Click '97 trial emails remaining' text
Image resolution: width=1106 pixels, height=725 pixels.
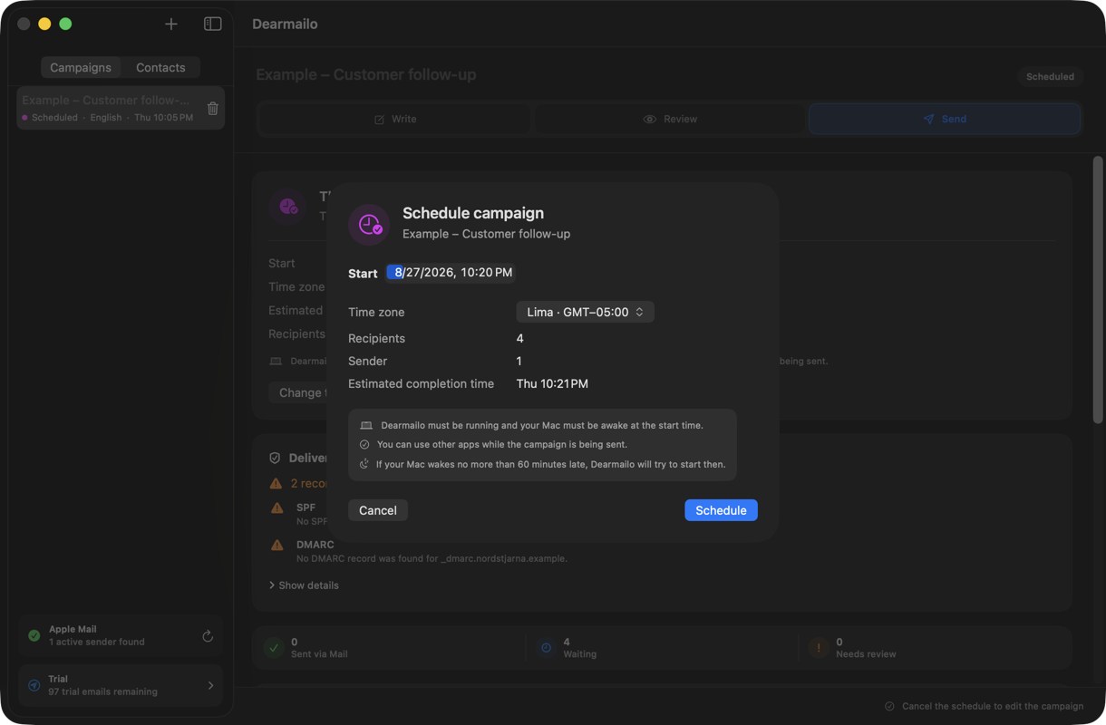[x=103, y=691]
